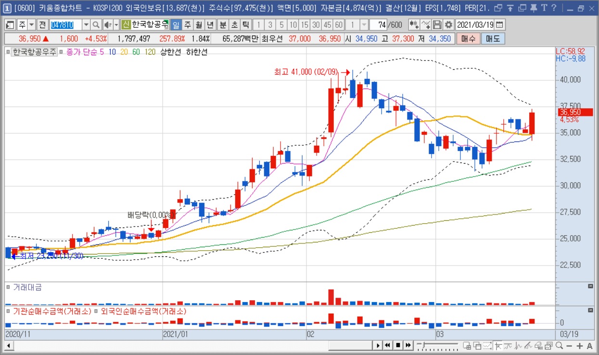This screenshot has height=355, width=599.
Task: Click the scrollbar right arrow button
Action: [x=378, y=345]
